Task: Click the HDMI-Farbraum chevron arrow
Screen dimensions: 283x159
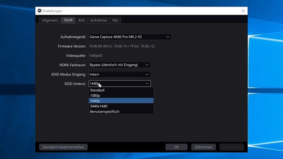Action: (147, 65)
